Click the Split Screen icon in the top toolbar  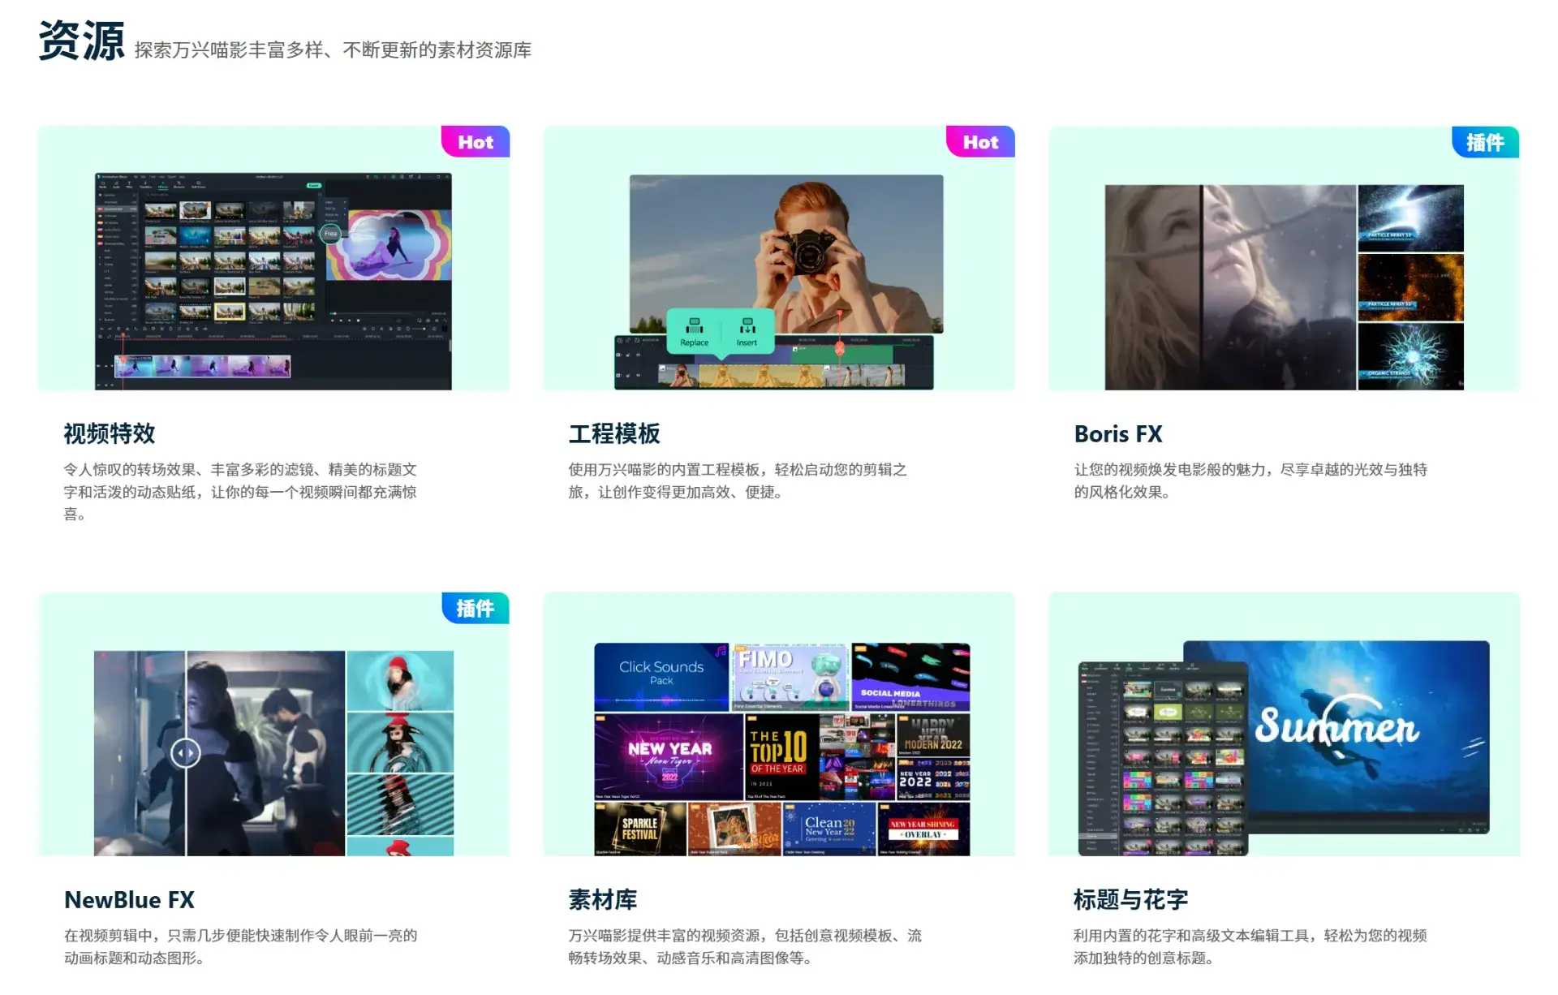(x=198, y=185)
